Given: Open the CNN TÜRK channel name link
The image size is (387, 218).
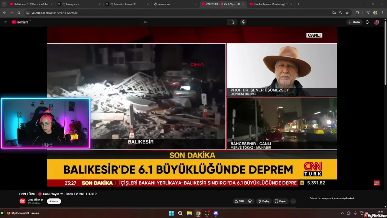Looking at the screenshot, I should (34, 200).
